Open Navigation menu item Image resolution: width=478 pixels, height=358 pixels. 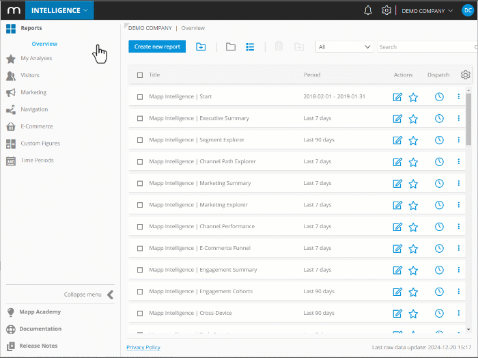coord(34,109)
